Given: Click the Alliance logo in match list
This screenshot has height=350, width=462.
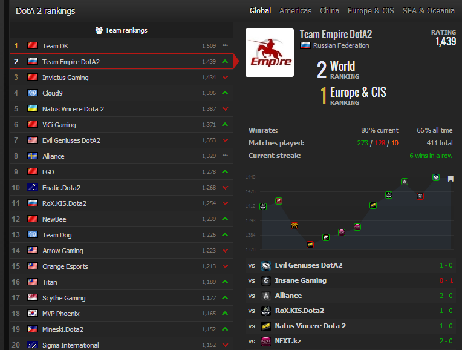Looking at the screenshot, I should tap(266, 296).
